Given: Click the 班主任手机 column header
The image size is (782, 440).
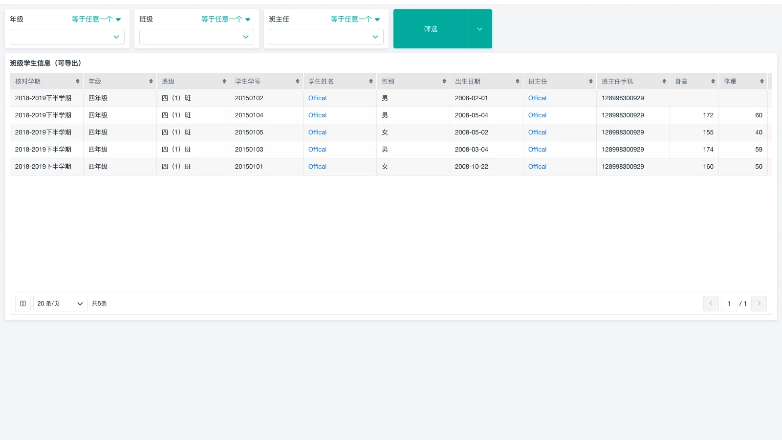Looking at the screenshot, I should tap(633, 82).
